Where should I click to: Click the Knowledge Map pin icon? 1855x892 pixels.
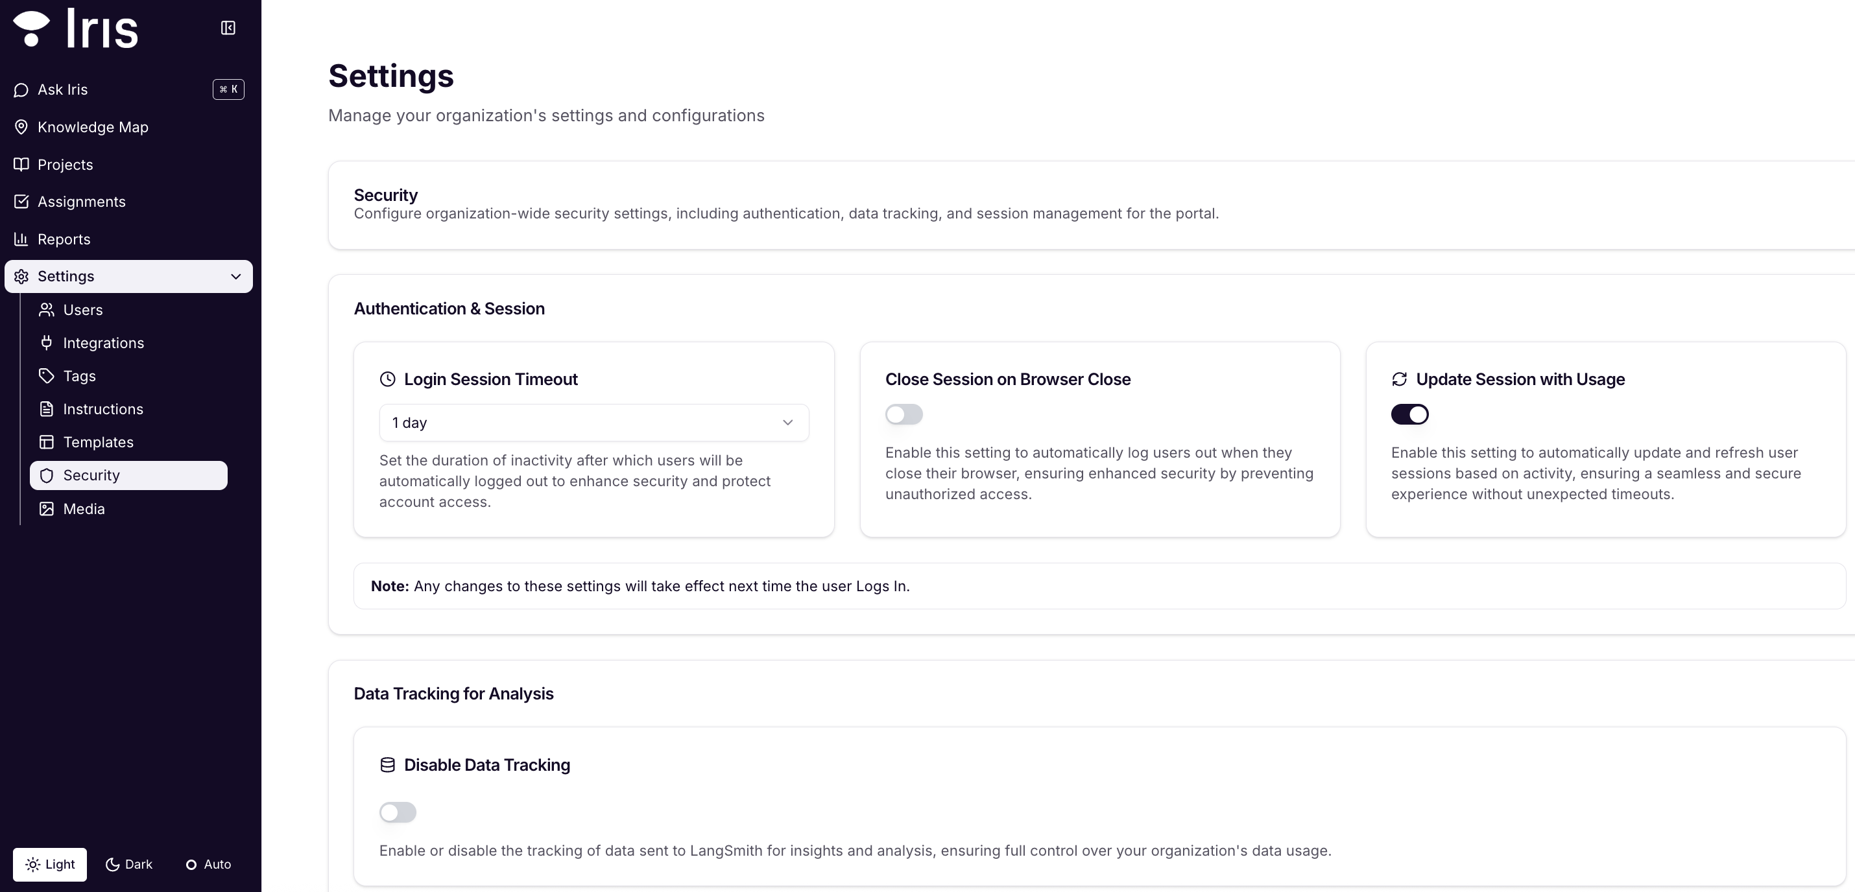(21, 128)
